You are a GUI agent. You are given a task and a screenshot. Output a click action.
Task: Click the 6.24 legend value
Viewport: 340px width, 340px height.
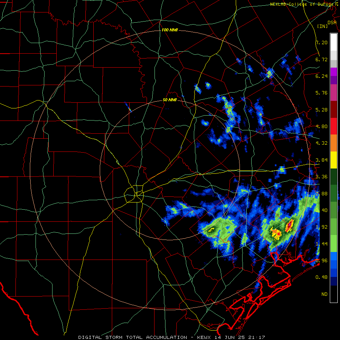321,76
